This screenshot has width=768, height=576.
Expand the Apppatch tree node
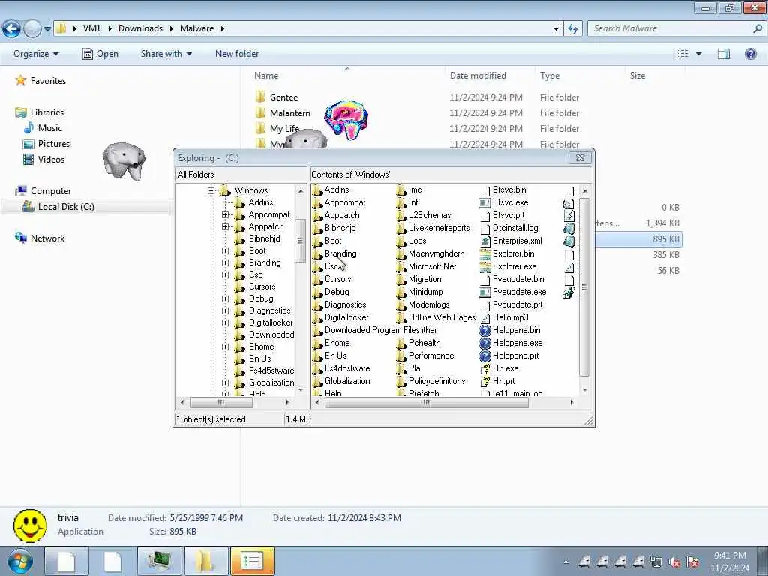[225, 226]
